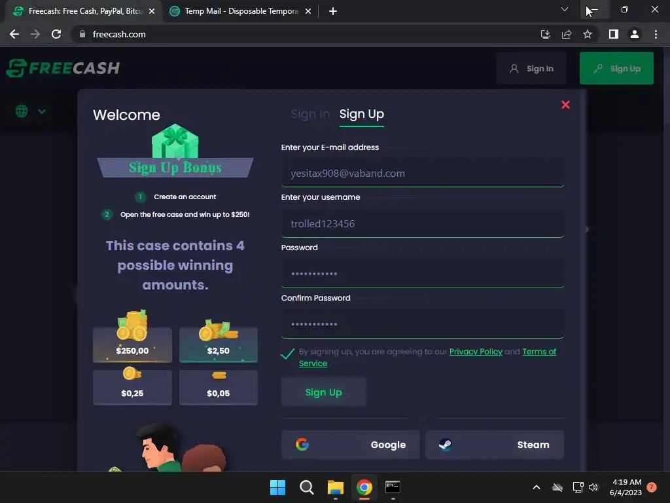Close the Freecash browser tab
Viewport: 670px width, 503px height.
pos(152,12)
